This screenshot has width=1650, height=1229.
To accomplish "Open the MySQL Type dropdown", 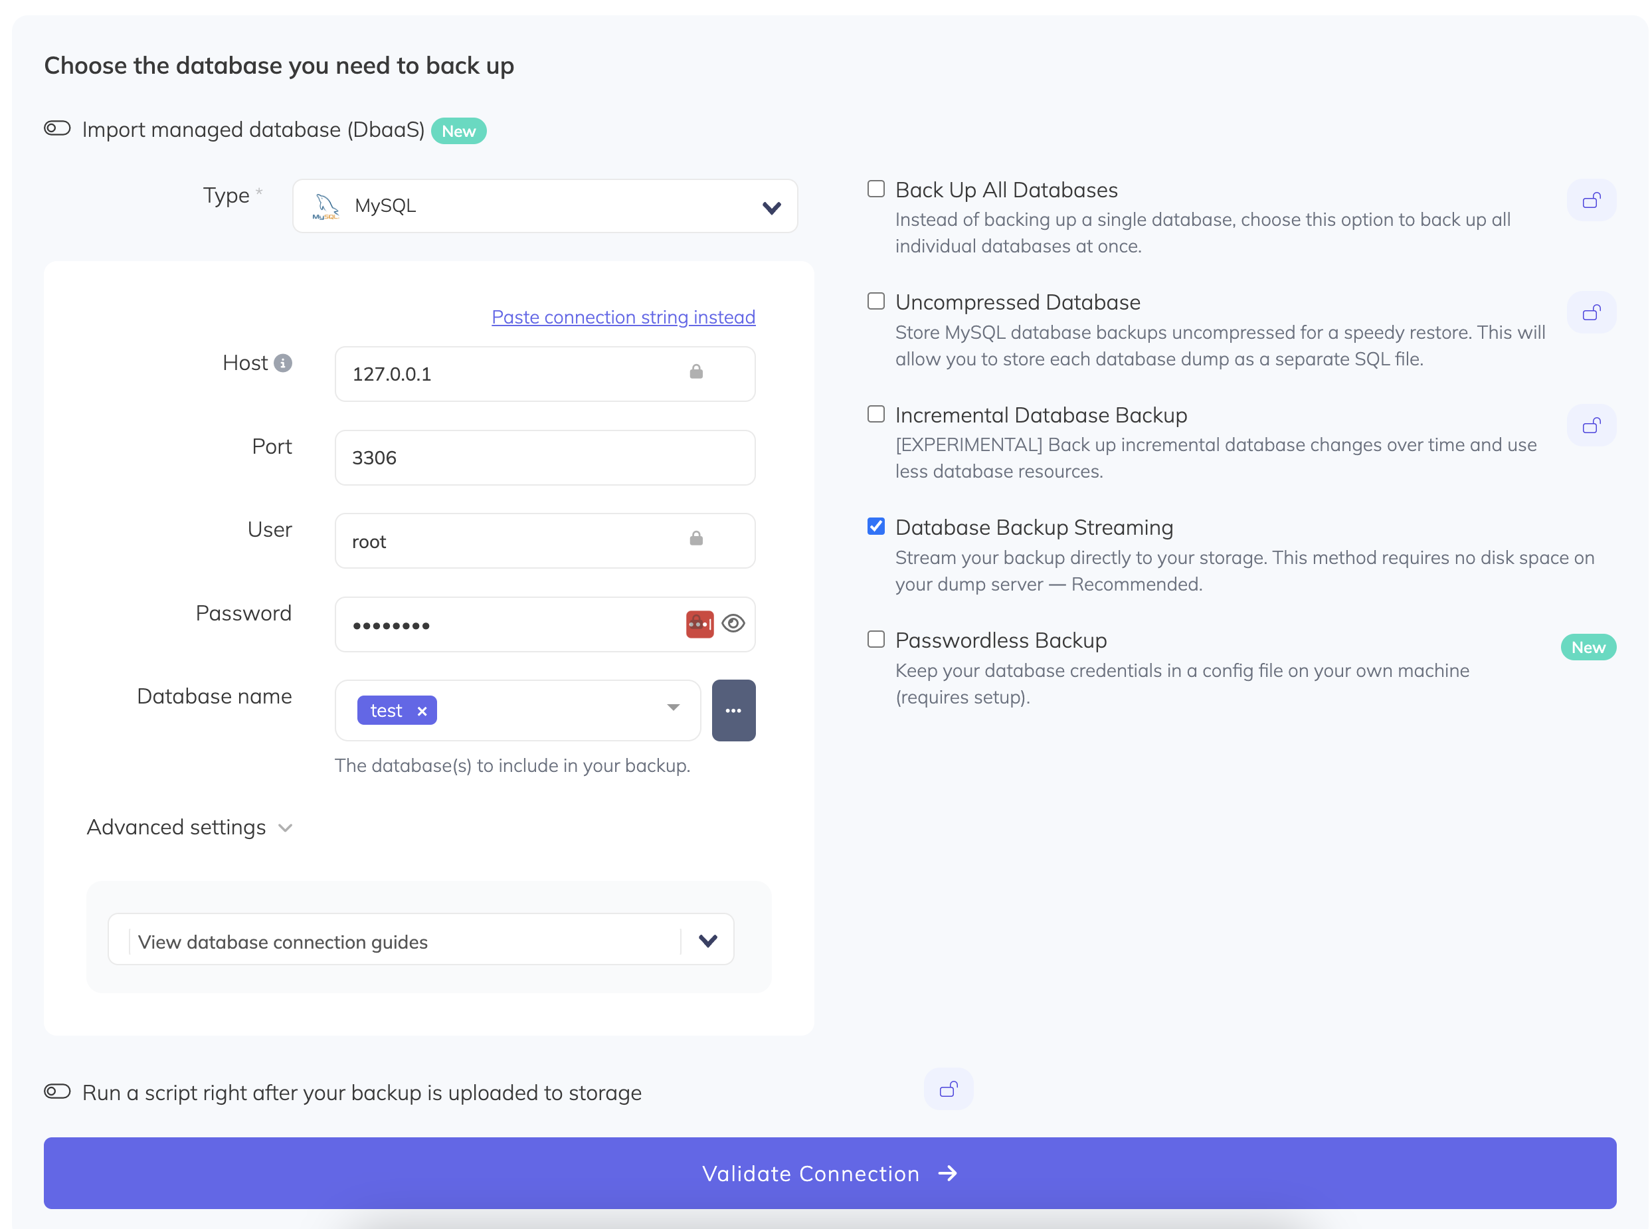I will (545, 206).
